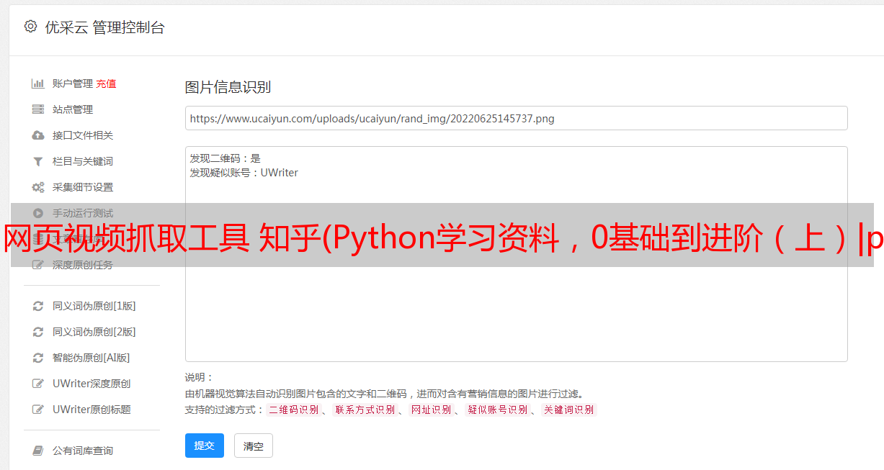Click the image URL input field
884x470 pixels.
pos(516,118)
